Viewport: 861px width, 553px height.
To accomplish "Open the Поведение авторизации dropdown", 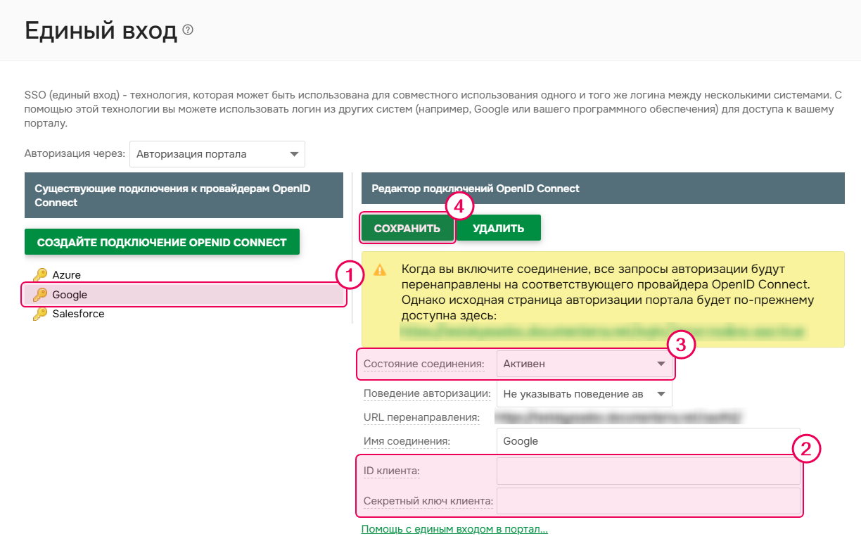I will coord(584,393).
